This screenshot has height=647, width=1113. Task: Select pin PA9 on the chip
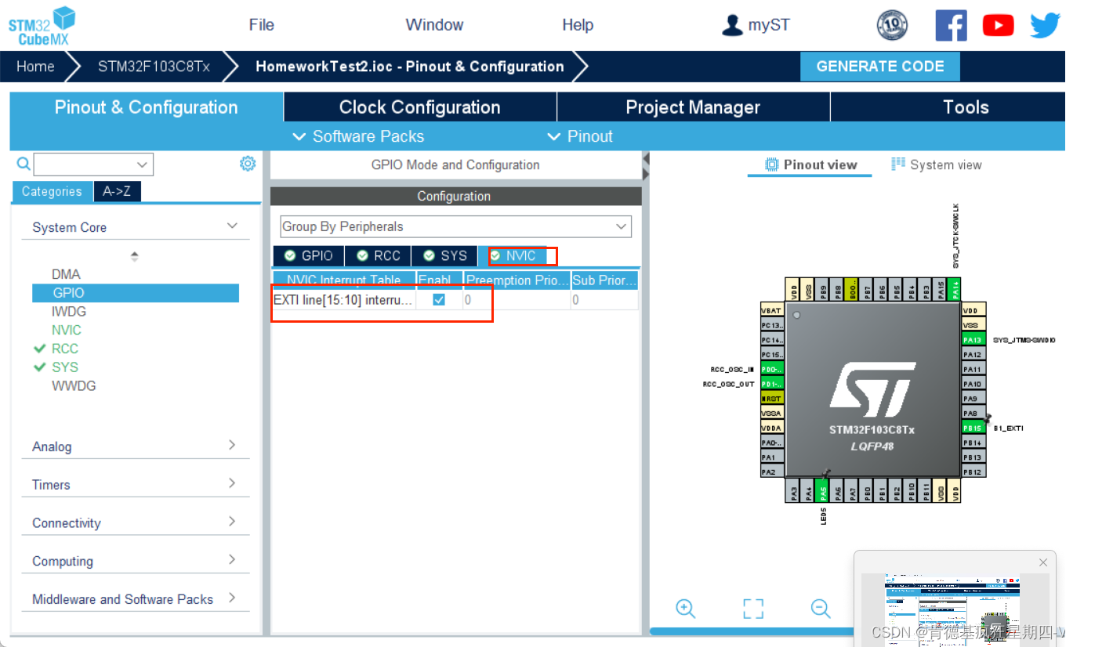tap(973, 398)
